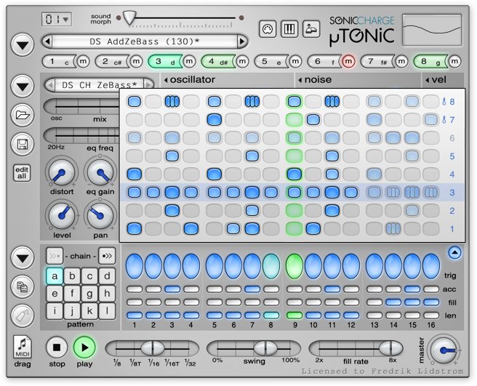Open the pattern menu round arrow
The image size is (477, 386).
(x=23, y=258)
